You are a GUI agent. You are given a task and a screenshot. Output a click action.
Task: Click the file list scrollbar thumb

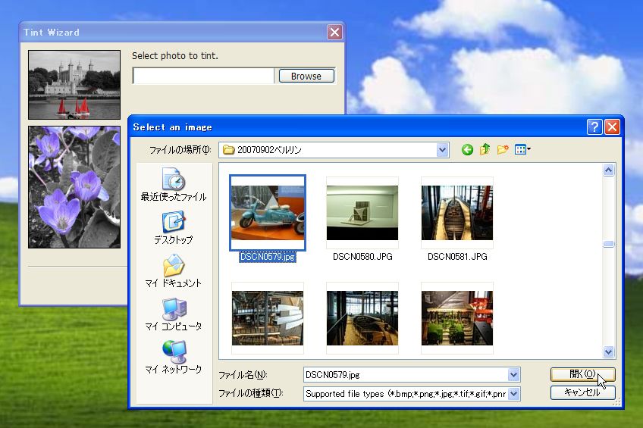(609, 244)
